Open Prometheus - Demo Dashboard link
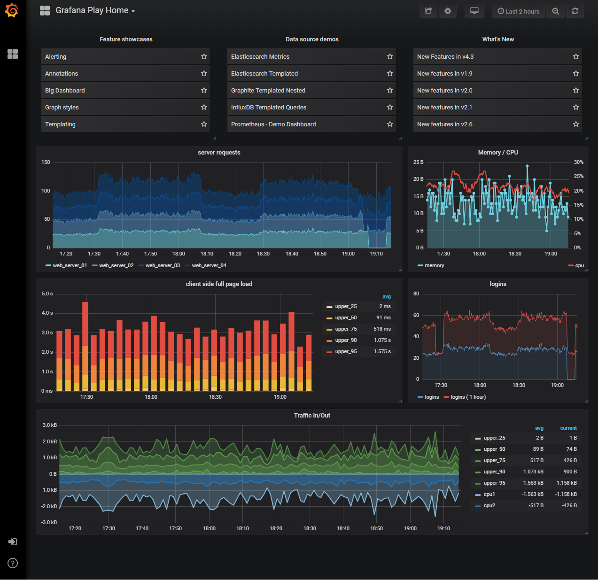This screenshot has width=598, height=580. 311,124
